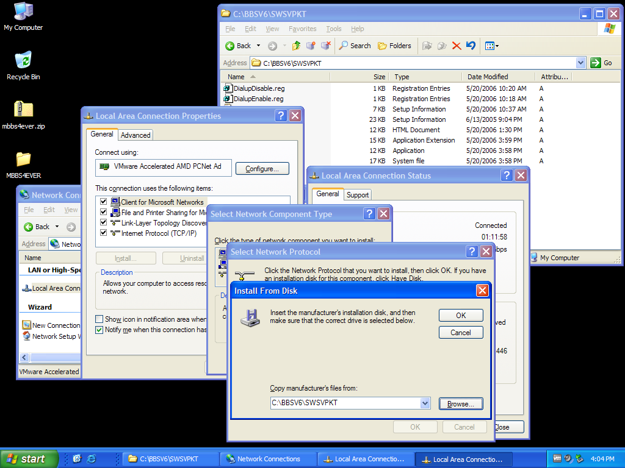Image resolution: width=625 pixels, height=468 pixels.
Task: Toggle the Folders pane button
Action: click(x=394, y=46)
